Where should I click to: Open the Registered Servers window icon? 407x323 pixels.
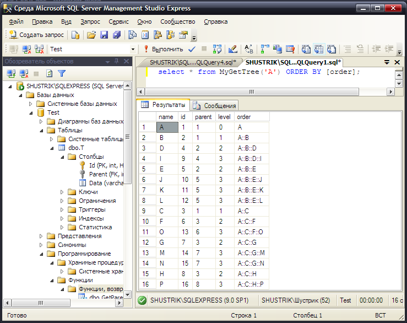[x=132, y=35]
